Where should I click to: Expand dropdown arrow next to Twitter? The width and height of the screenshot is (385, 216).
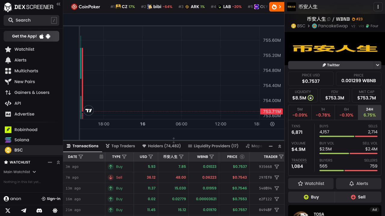[x=378, y=65]
